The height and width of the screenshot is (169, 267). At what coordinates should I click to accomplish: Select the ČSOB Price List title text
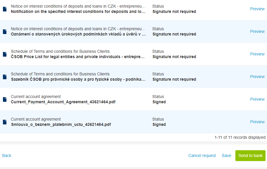point(78,57)
